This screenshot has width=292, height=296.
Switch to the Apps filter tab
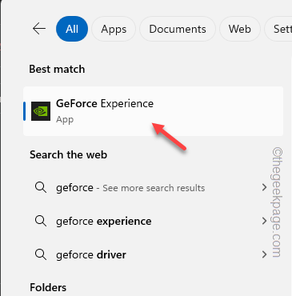(114, 29)
